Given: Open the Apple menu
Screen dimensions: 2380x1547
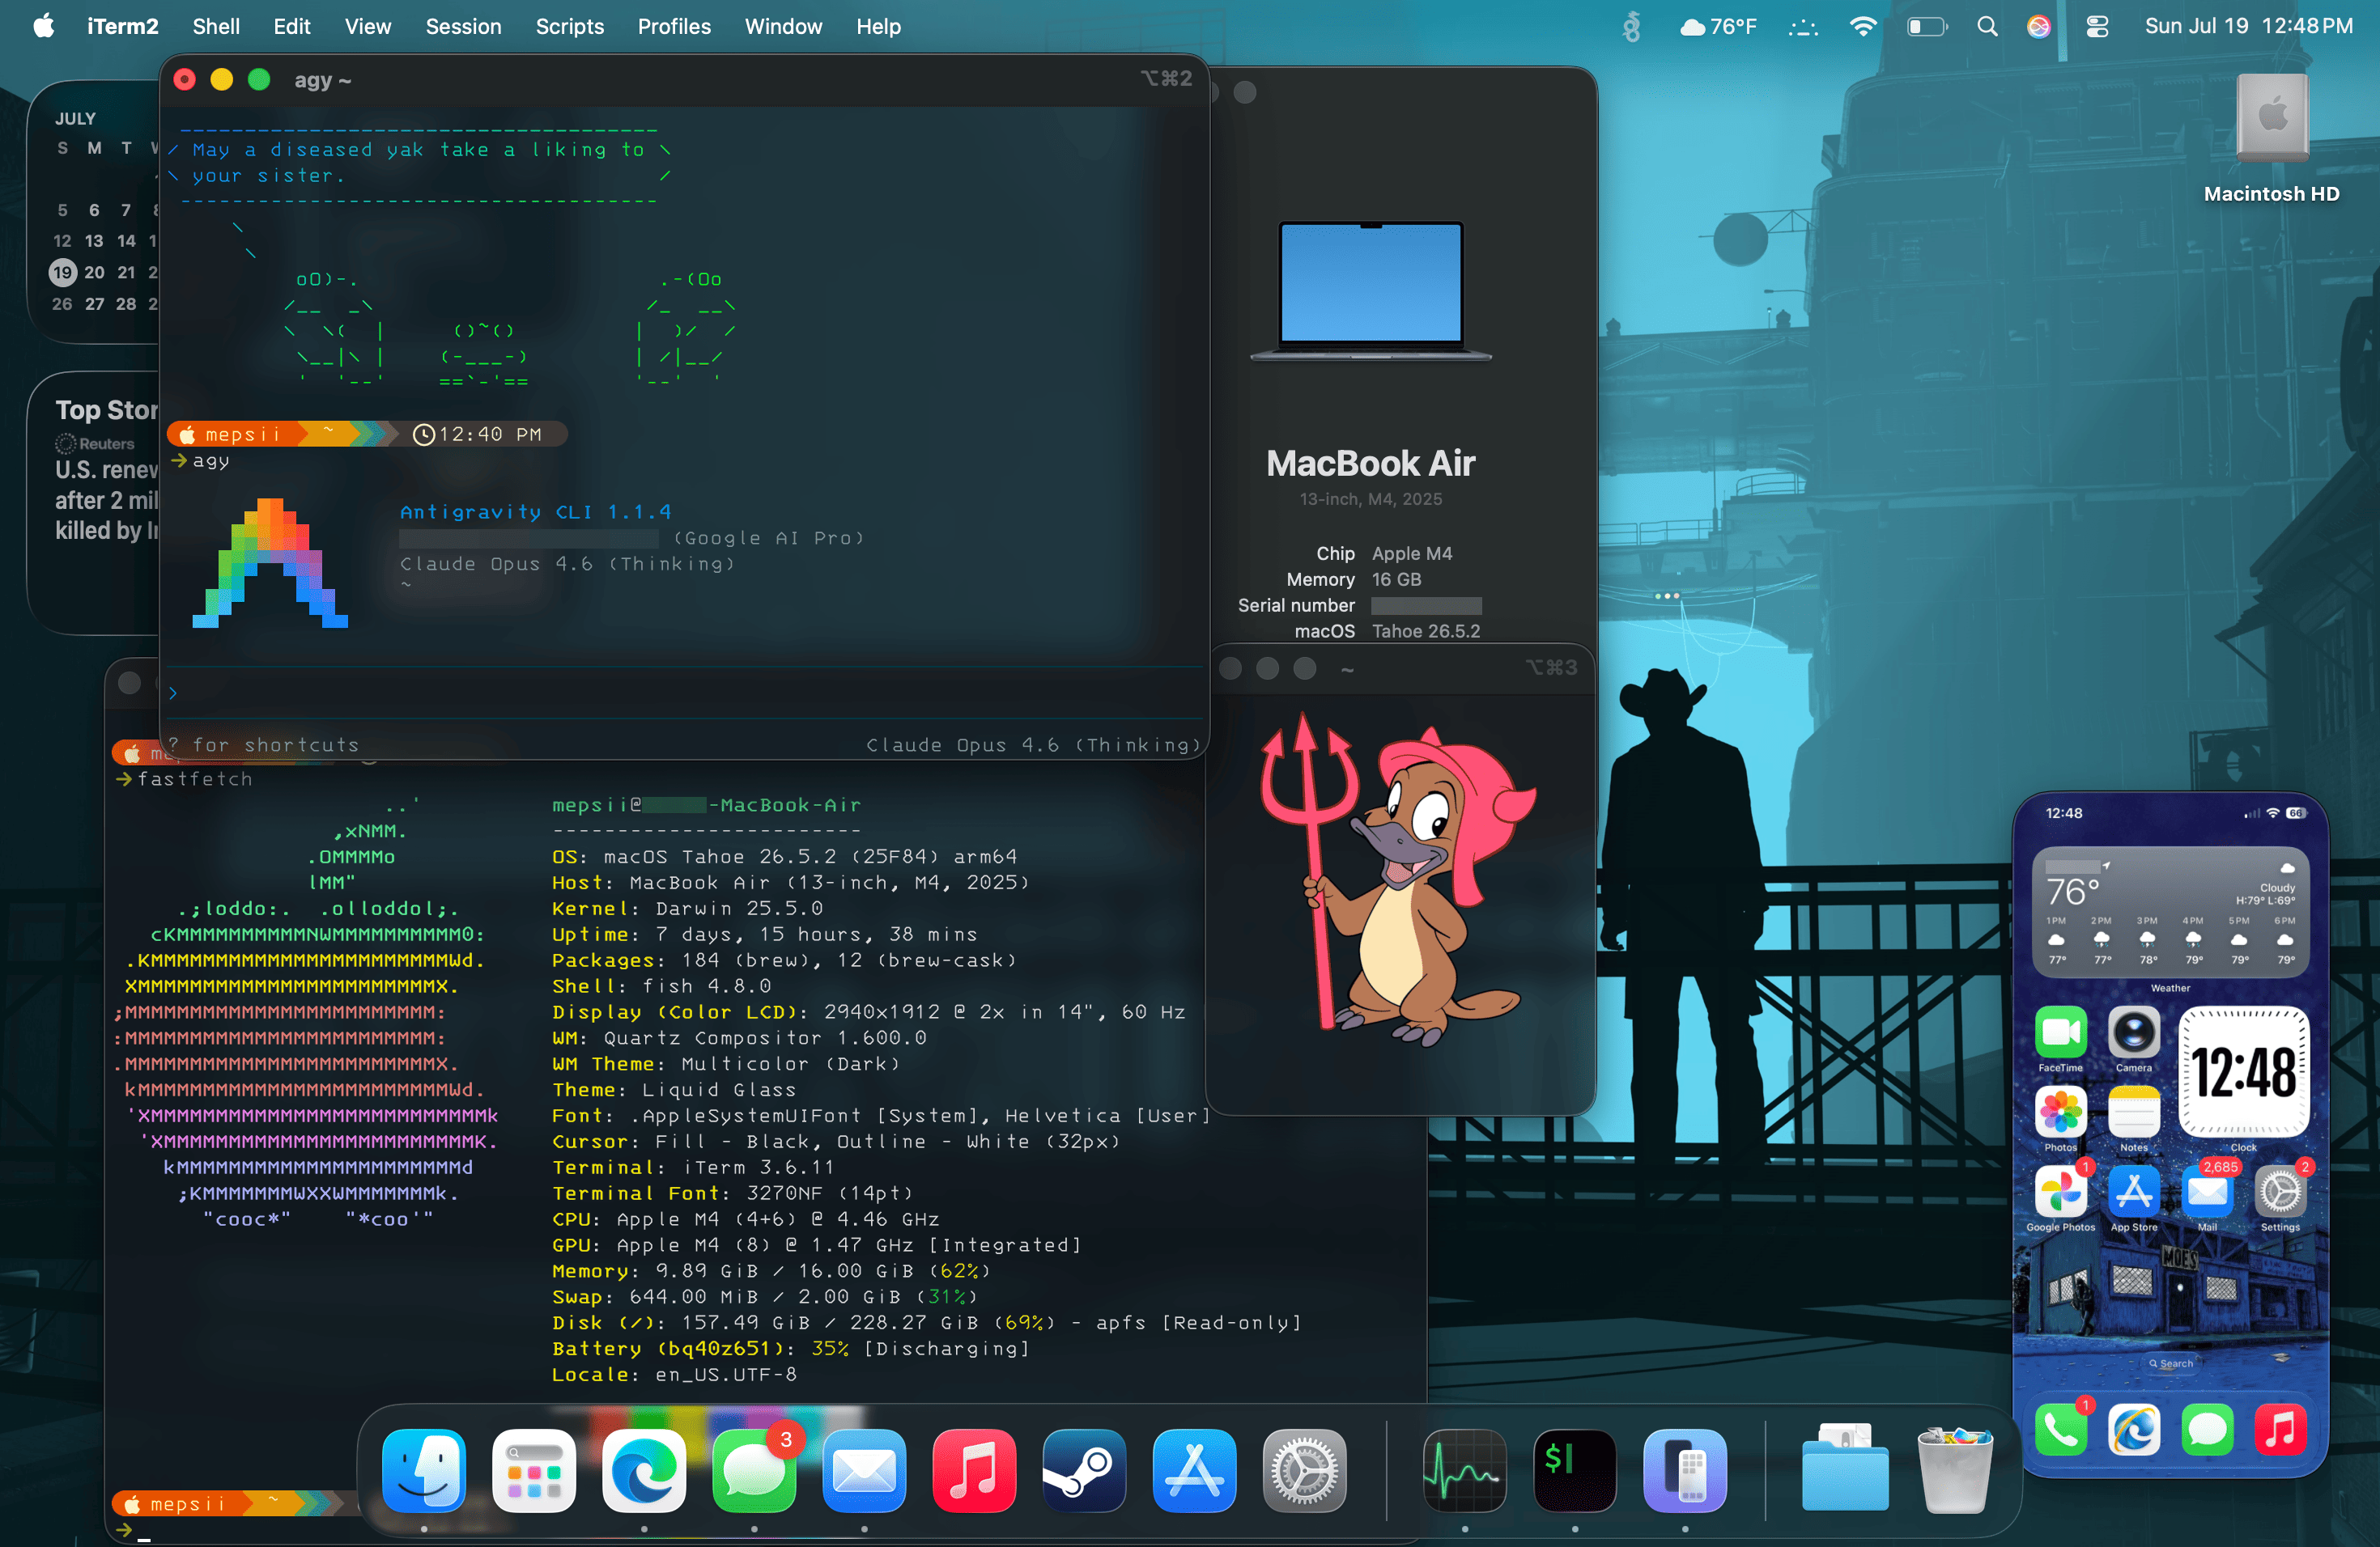Looking at the screenshot, I should coord(43,26).
